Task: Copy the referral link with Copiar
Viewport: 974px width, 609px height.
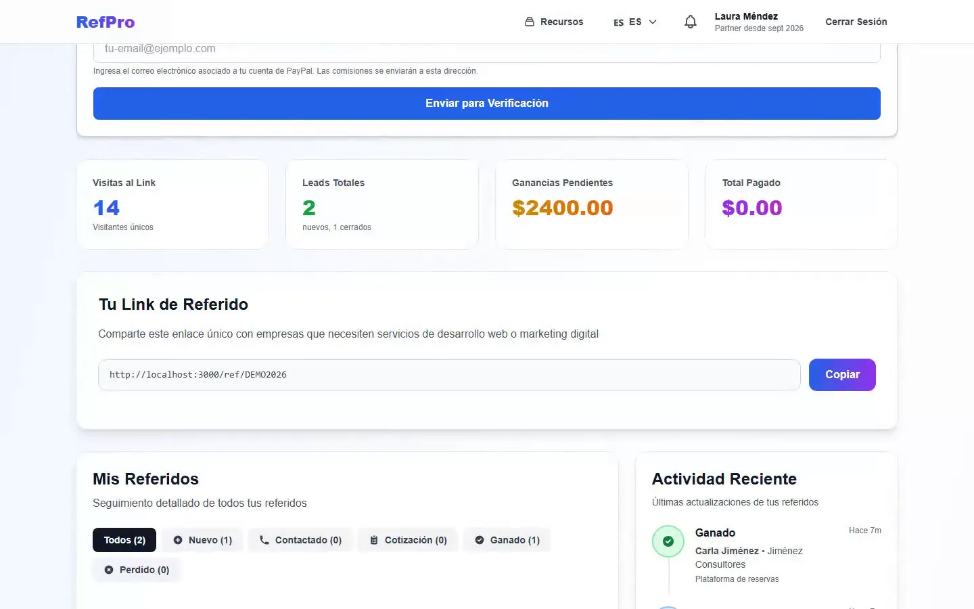Action: pyautogui.click(x=842, y=375)
